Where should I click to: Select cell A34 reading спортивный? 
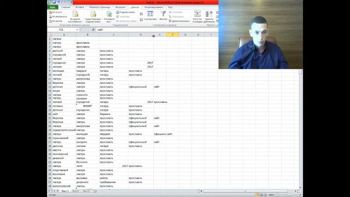pyautogui.click(x=64, y=170)
